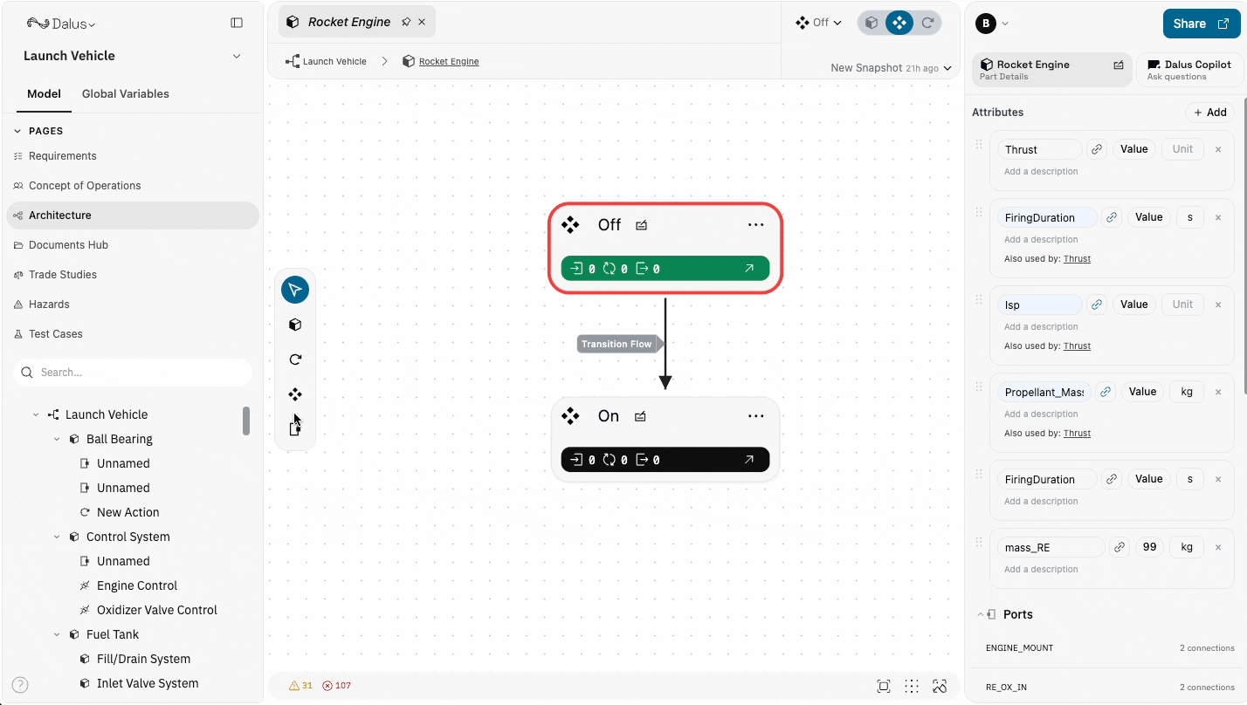Image resolution: width=1247 pixels, height=705 pixels.
Task: Click the link icon in Thrust attribute row
Action: 1097,149
